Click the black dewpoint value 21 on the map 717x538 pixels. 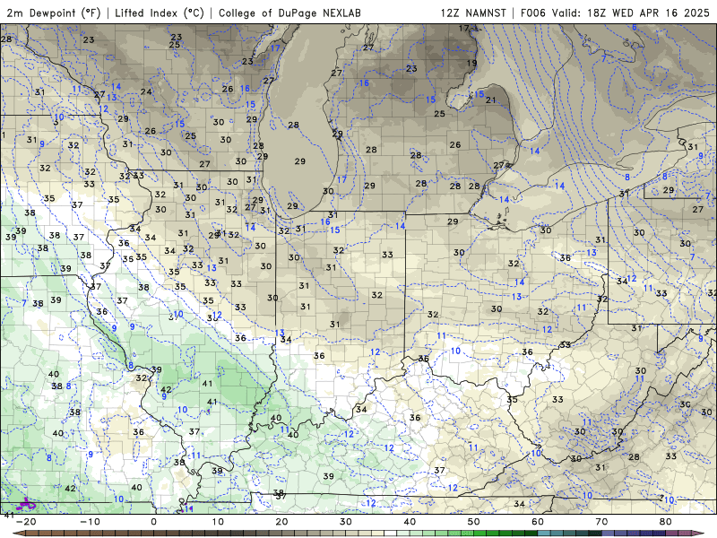click(490, 100)
